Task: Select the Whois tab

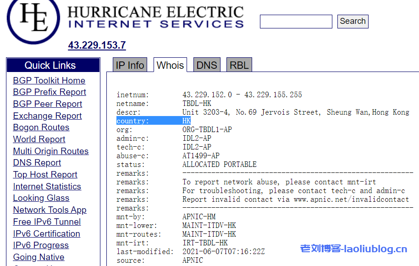Action: [x=170, y=65]
